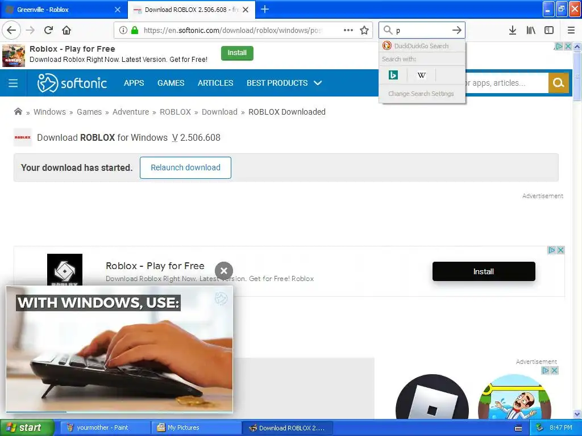
Task: Close the Greenville - Roblox tab
Action: pos(118,10)
